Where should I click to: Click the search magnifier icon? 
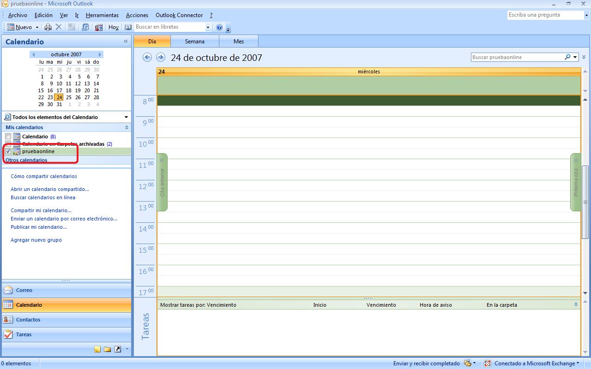pyautogui.click(x=567, y=57)
